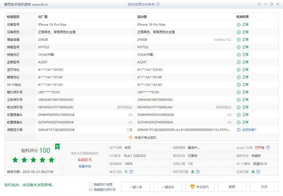
Task: Click the green check icon for 前置摄像头
Action: [x=239, y=122]
